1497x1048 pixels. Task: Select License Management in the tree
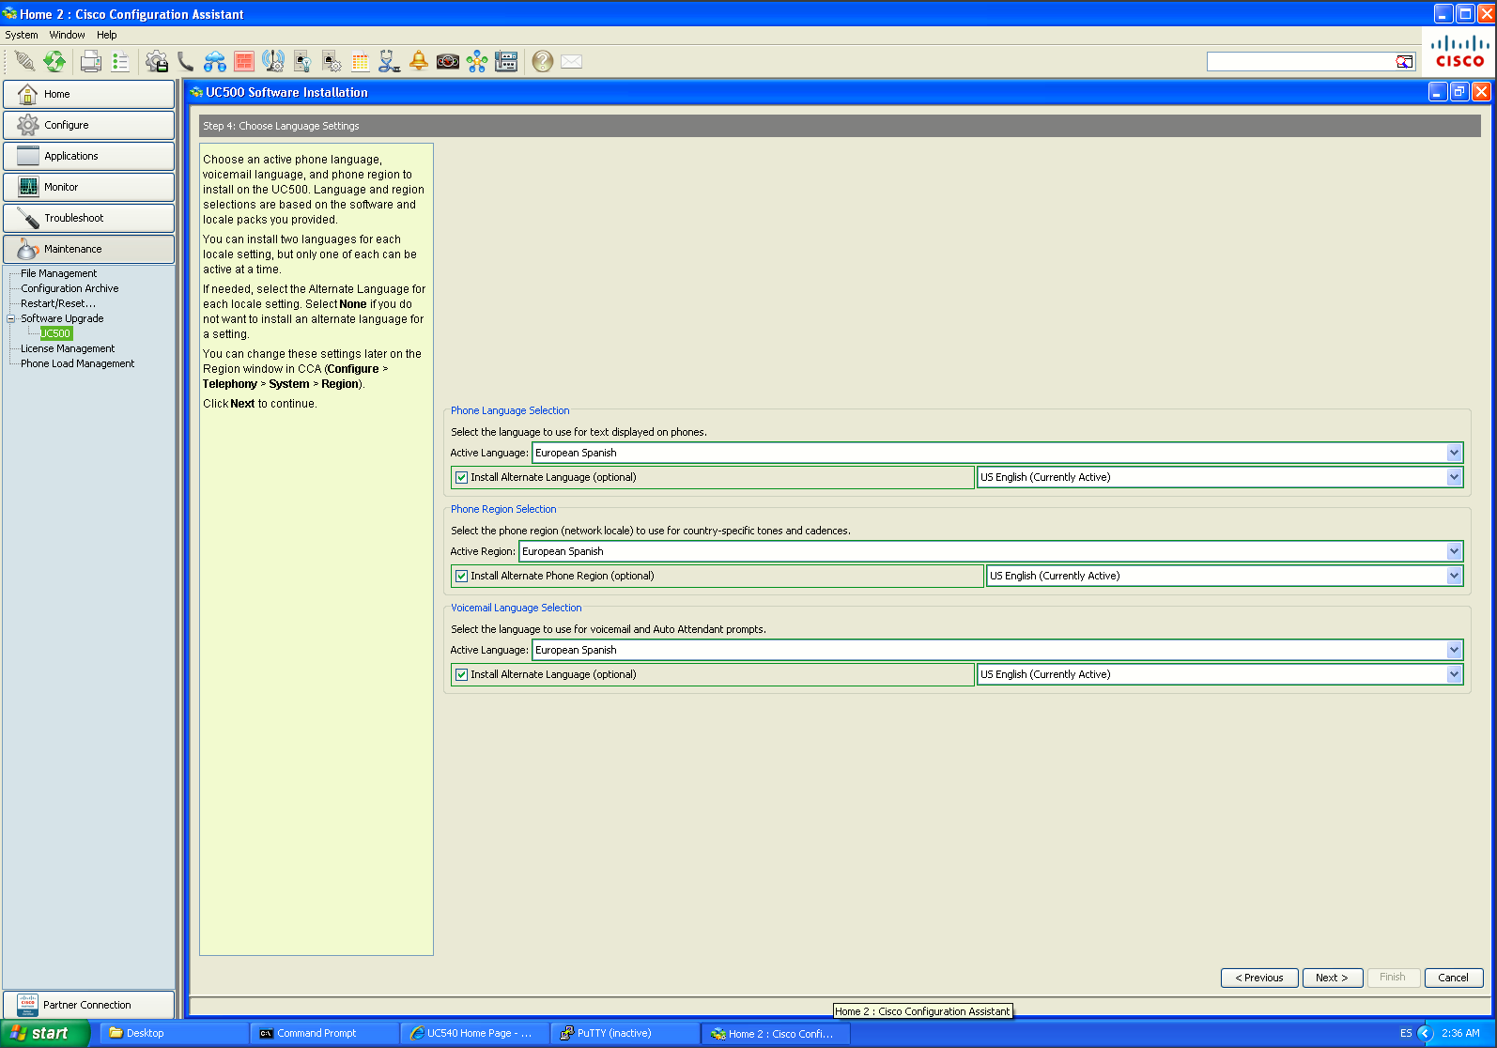point(68,348)
